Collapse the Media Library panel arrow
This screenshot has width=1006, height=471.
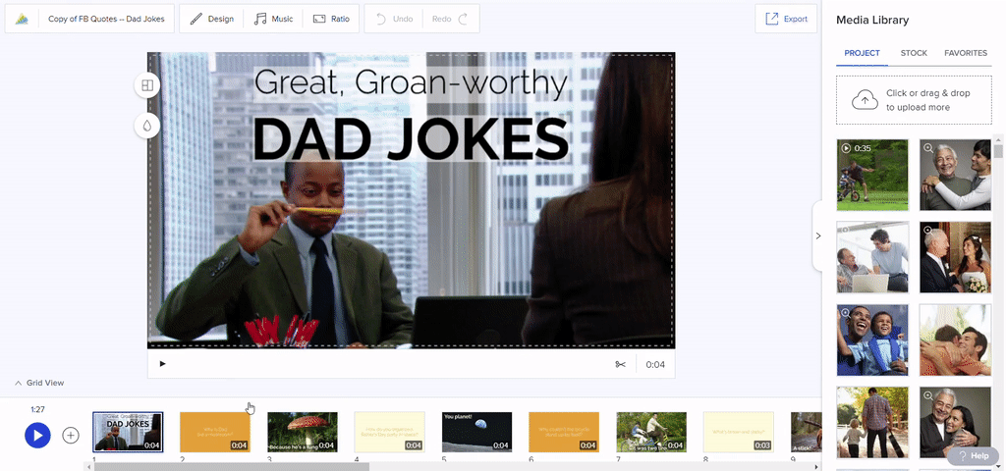[x=817, y=235]
